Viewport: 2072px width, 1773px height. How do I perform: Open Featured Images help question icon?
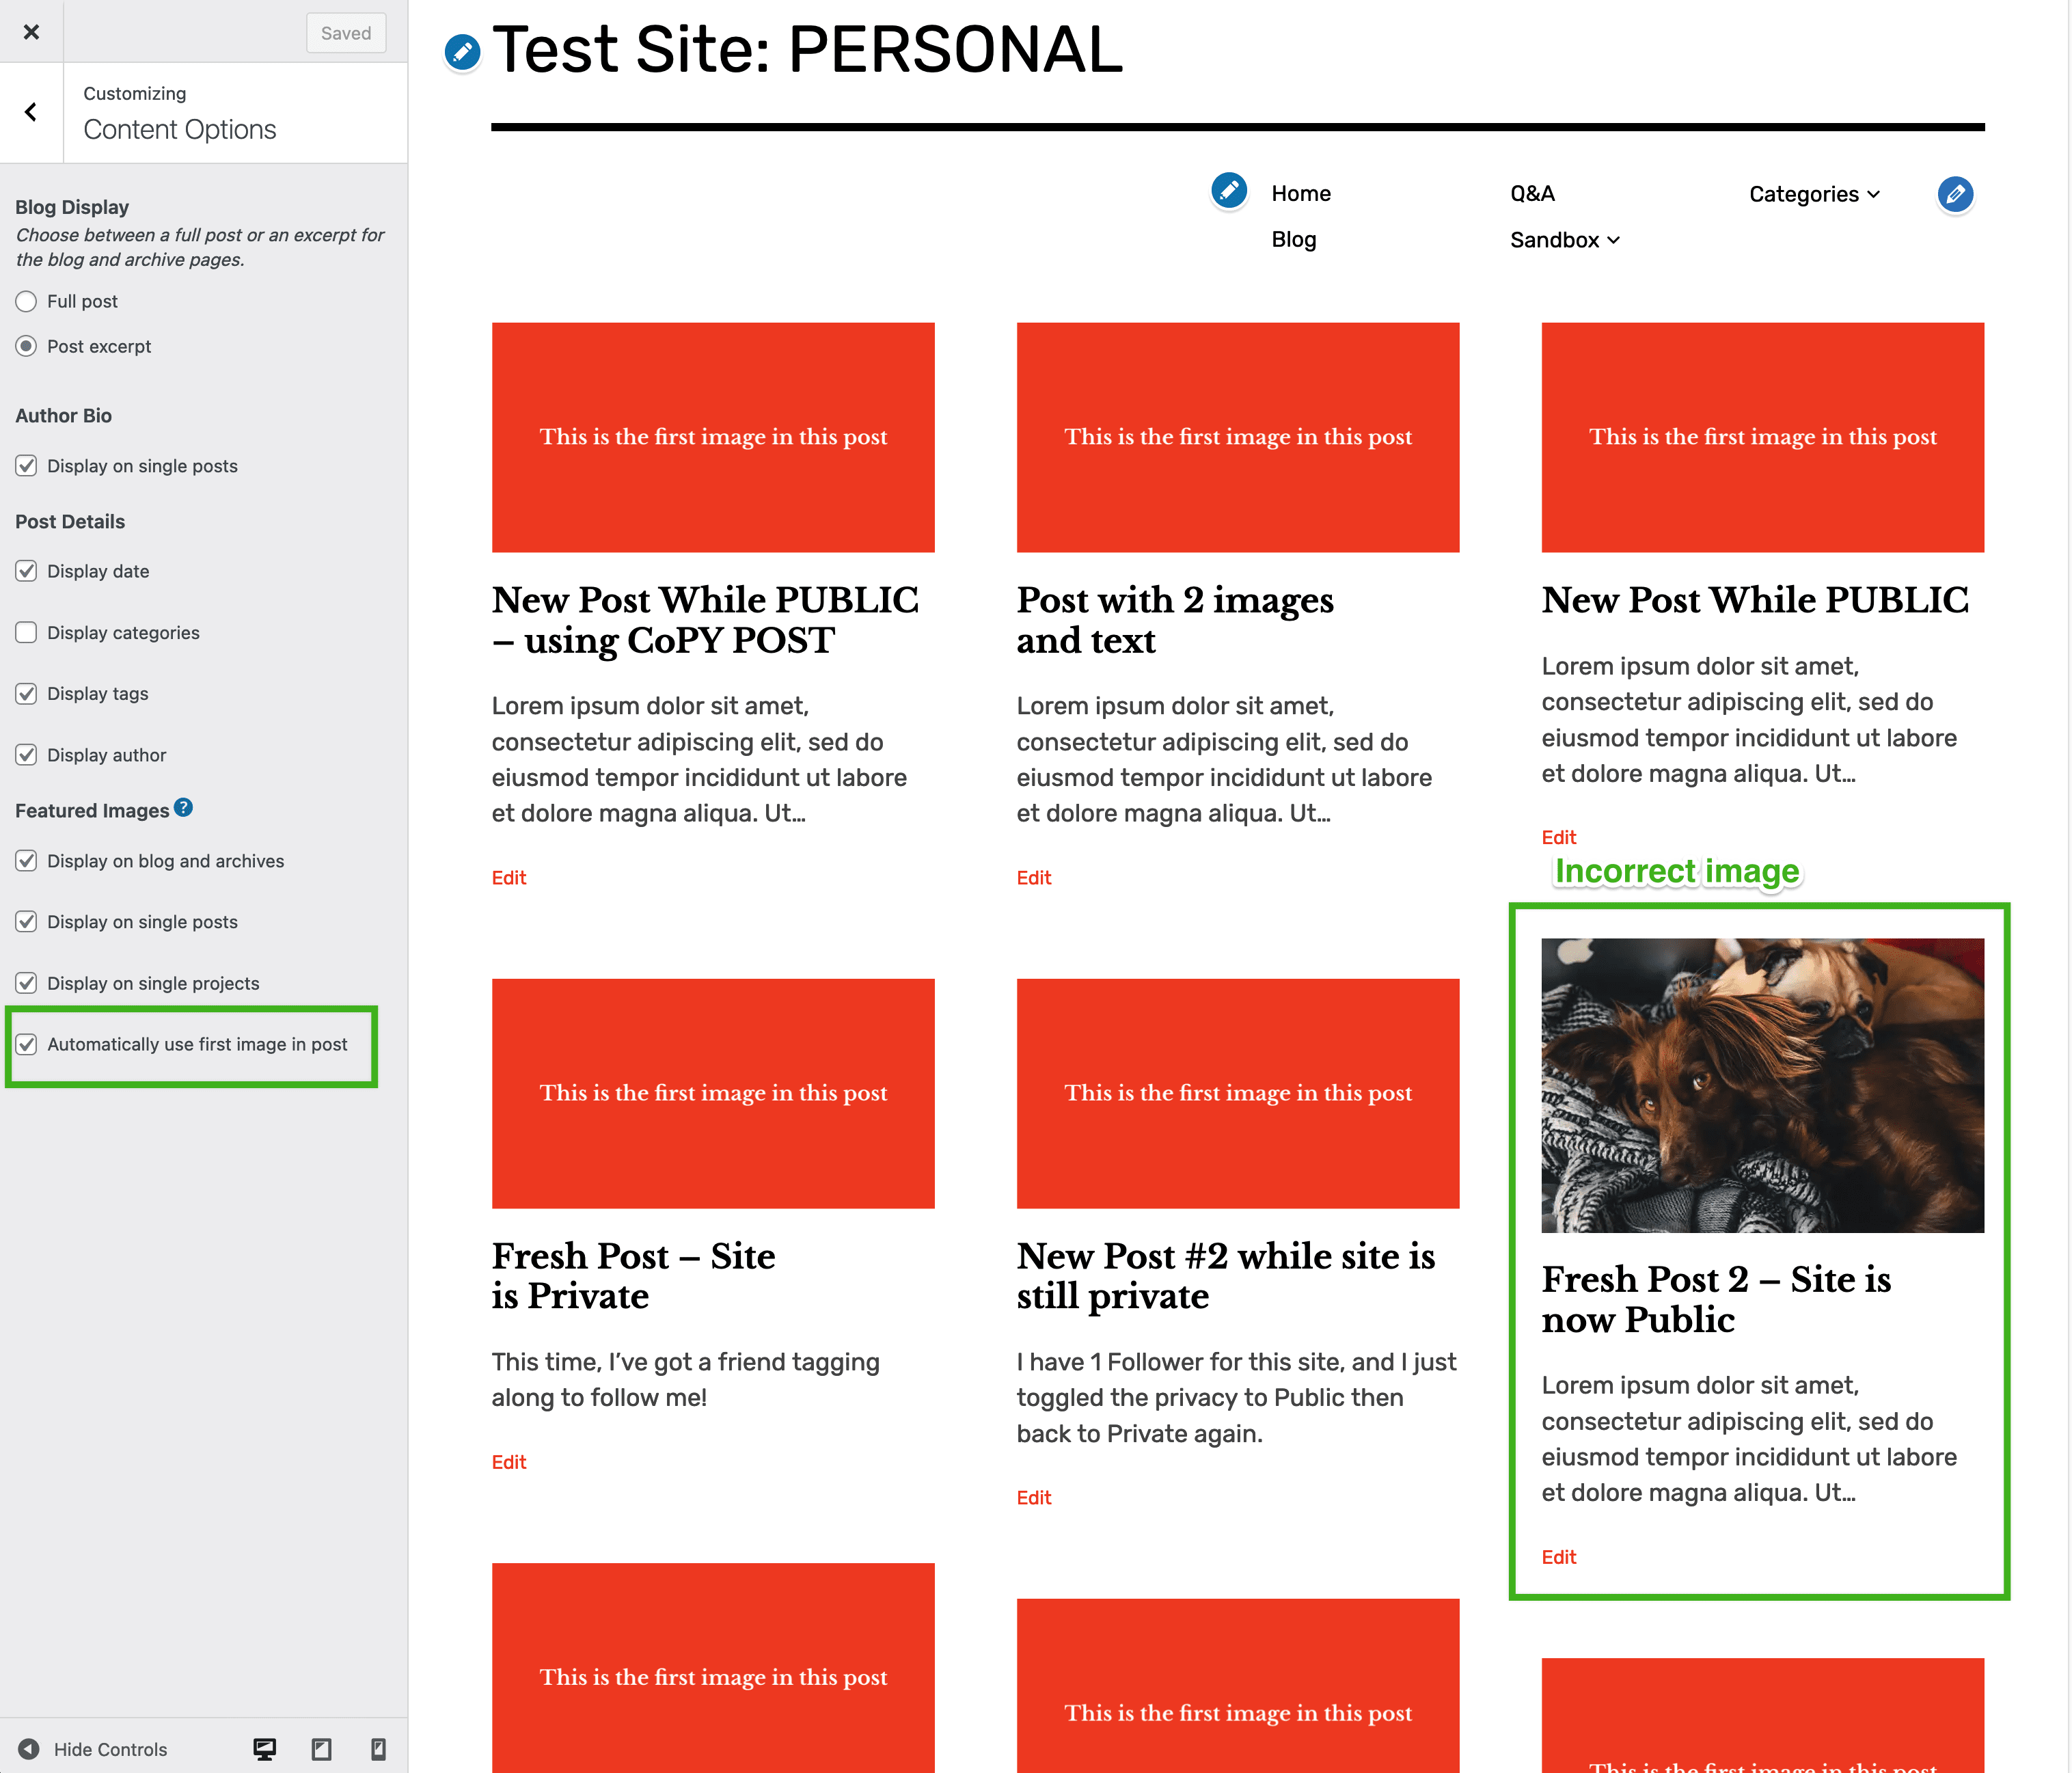click(x=183, y=808)
